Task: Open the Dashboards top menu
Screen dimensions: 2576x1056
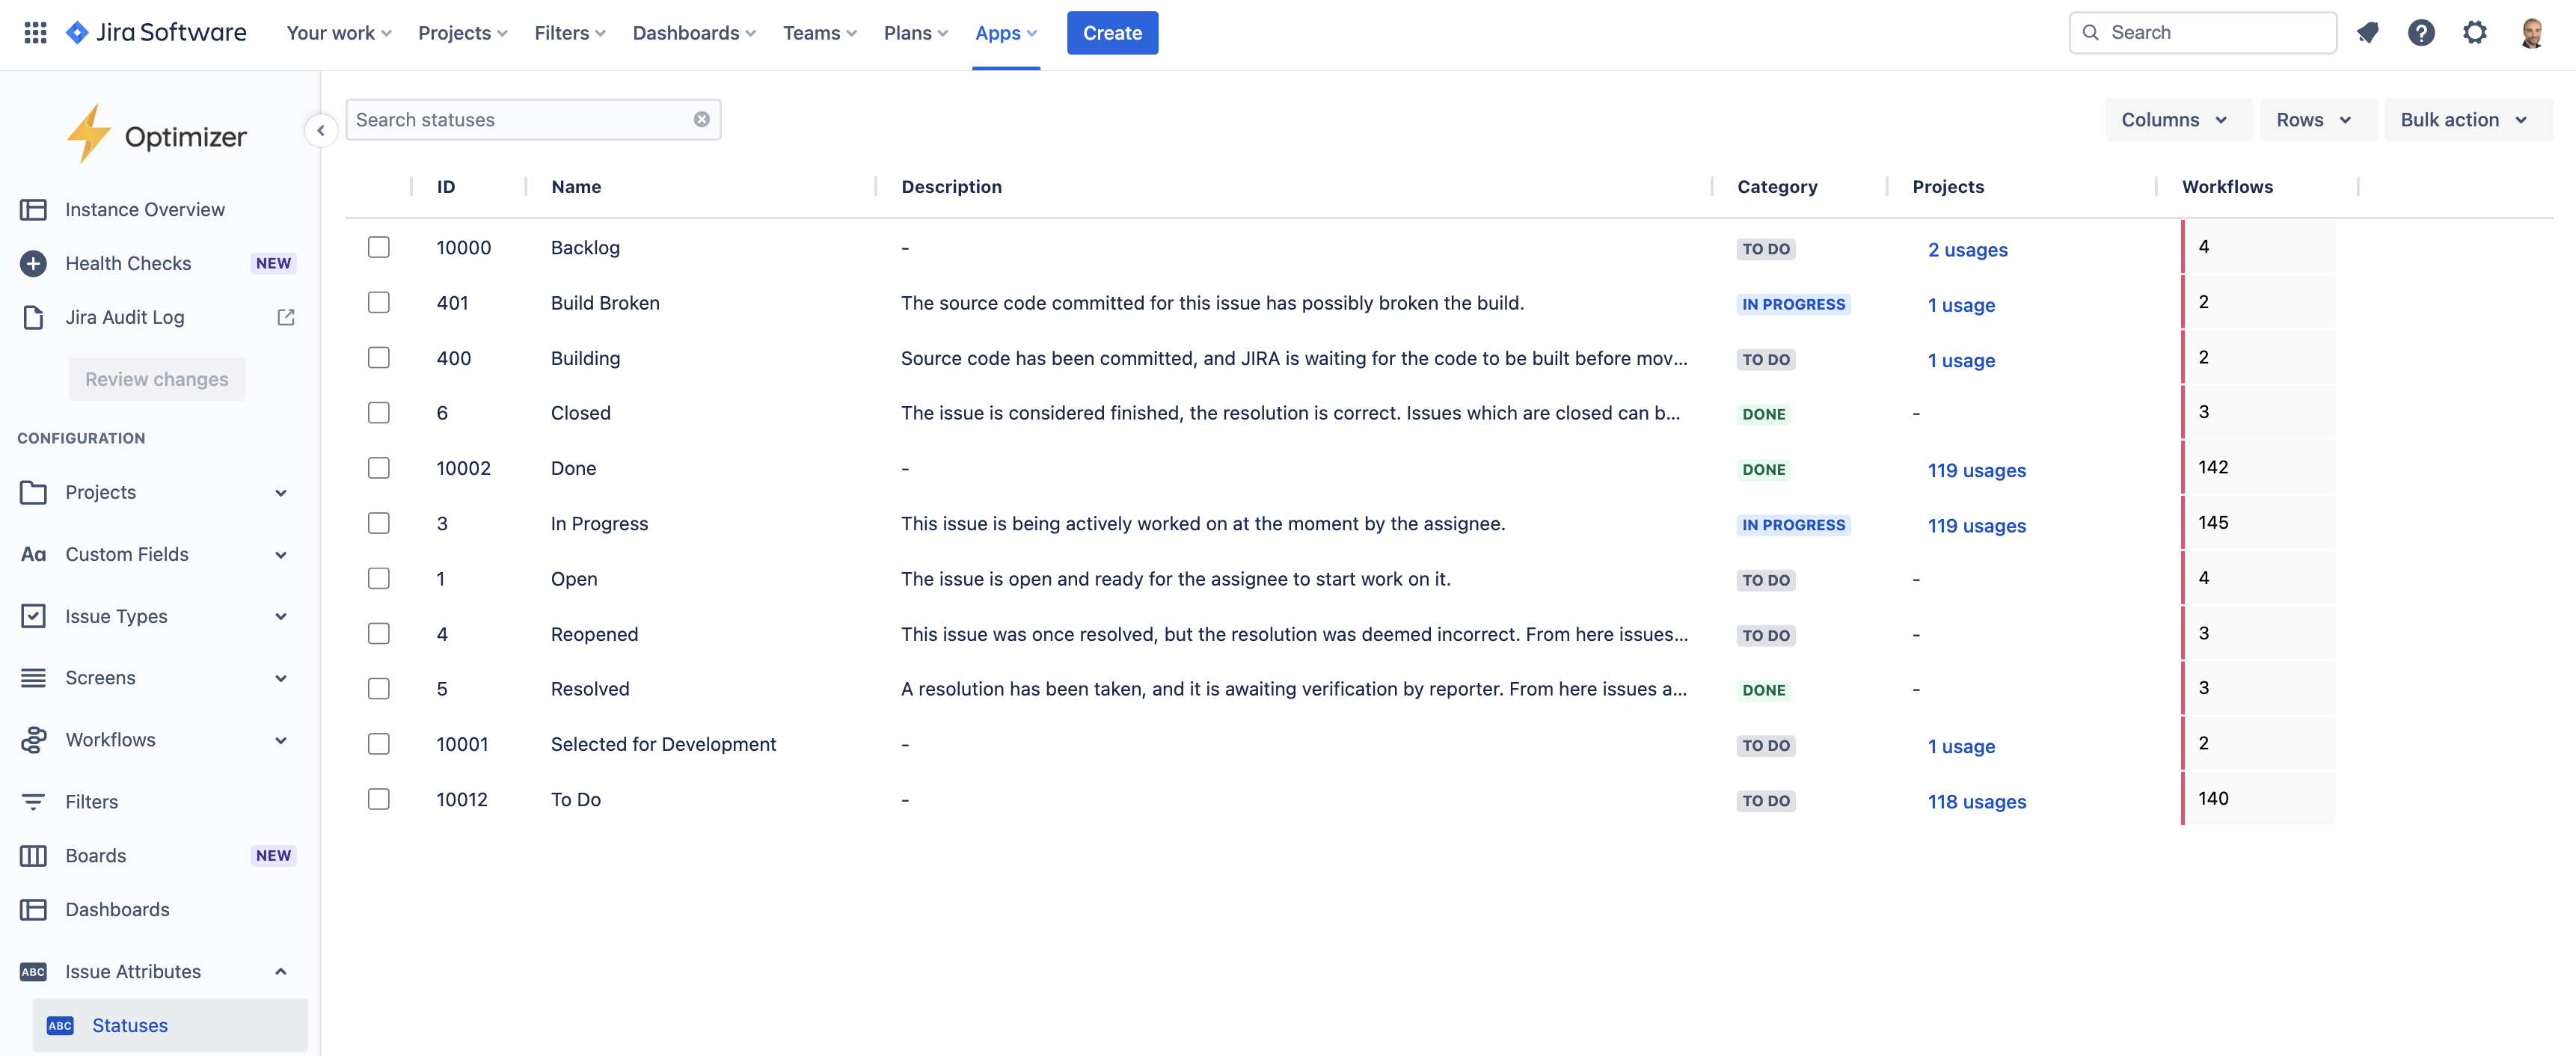Action: tap(694, 33)
